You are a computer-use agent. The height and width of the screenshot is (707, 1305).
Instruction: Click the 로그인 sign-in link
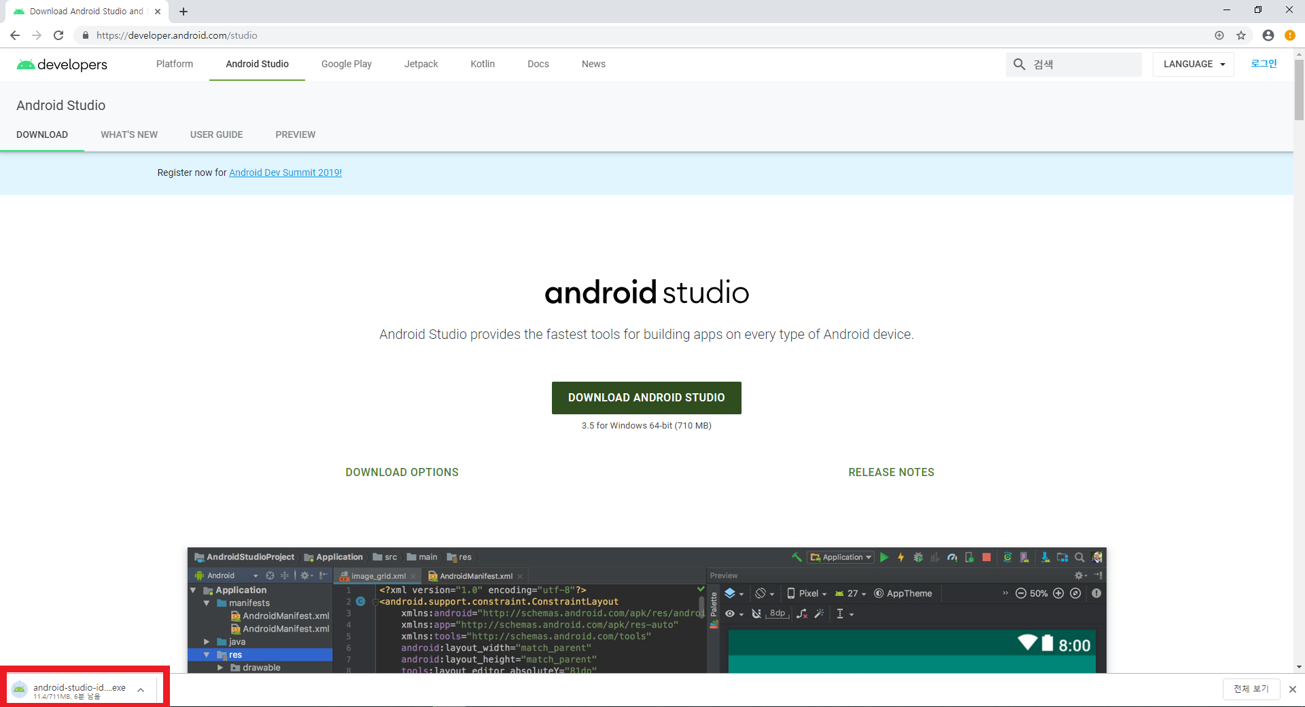[x=1264, y=63]
